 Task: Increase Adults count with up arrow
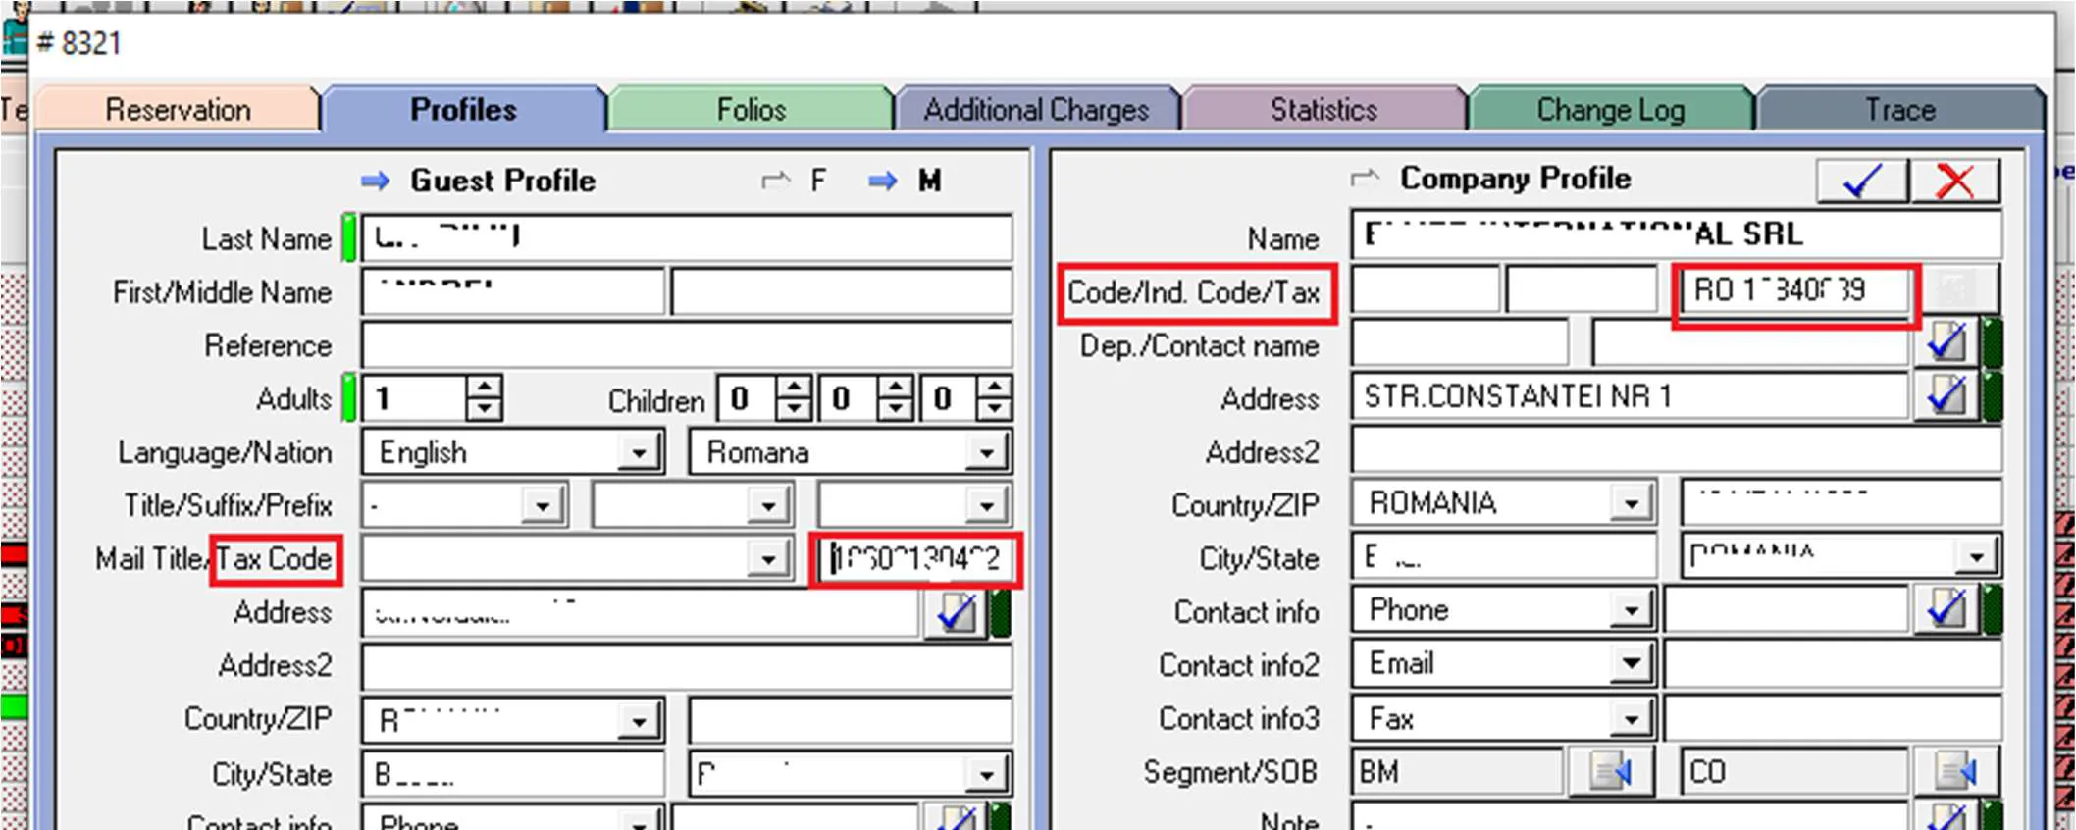pos(484,388)
